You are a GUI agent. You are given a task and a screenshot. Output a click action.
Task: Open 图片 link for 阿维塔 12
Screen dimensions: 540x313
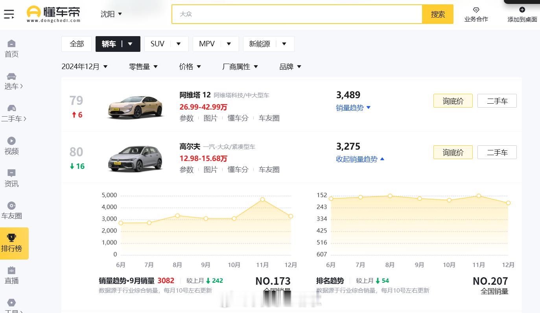pyautogui.click(x=210, y=118)
